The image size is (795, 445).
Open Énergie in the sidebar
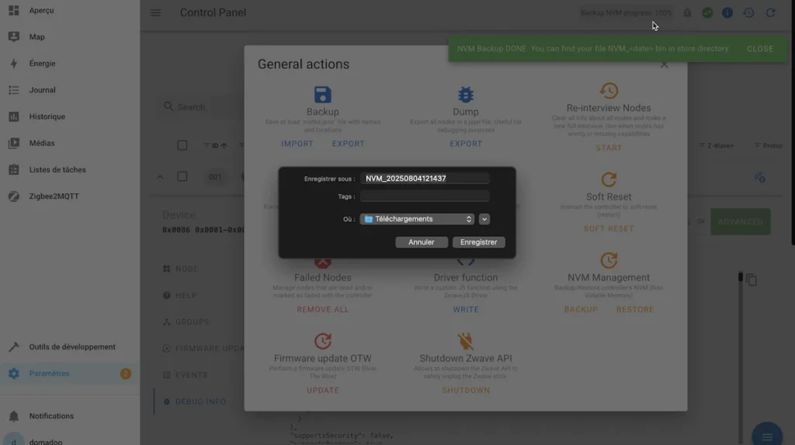click(x=70, y=64)
